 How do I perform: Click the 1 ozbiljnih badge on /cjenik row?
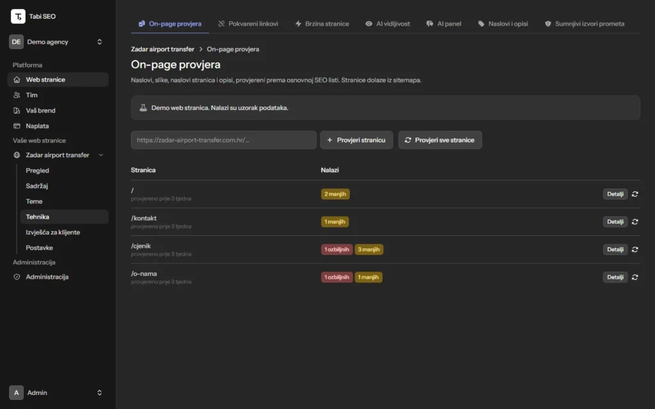[x=336, y=250]
